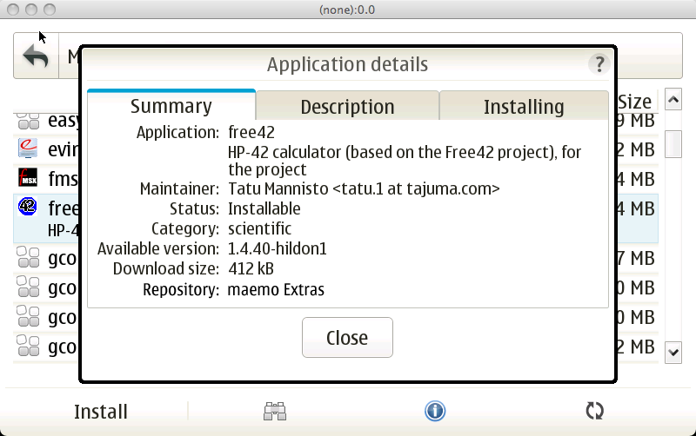Click the repository value maemo Extras

coord(276,289)
